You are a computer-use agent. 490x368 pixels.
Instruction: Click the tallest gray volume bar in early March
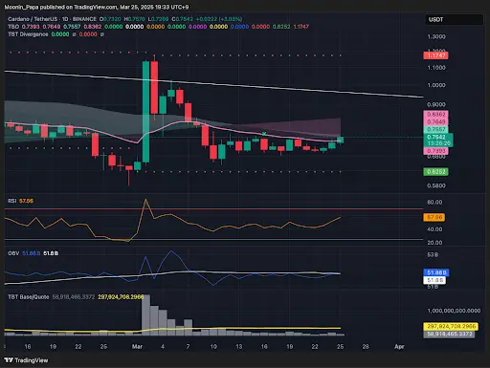tap(145, 315)
